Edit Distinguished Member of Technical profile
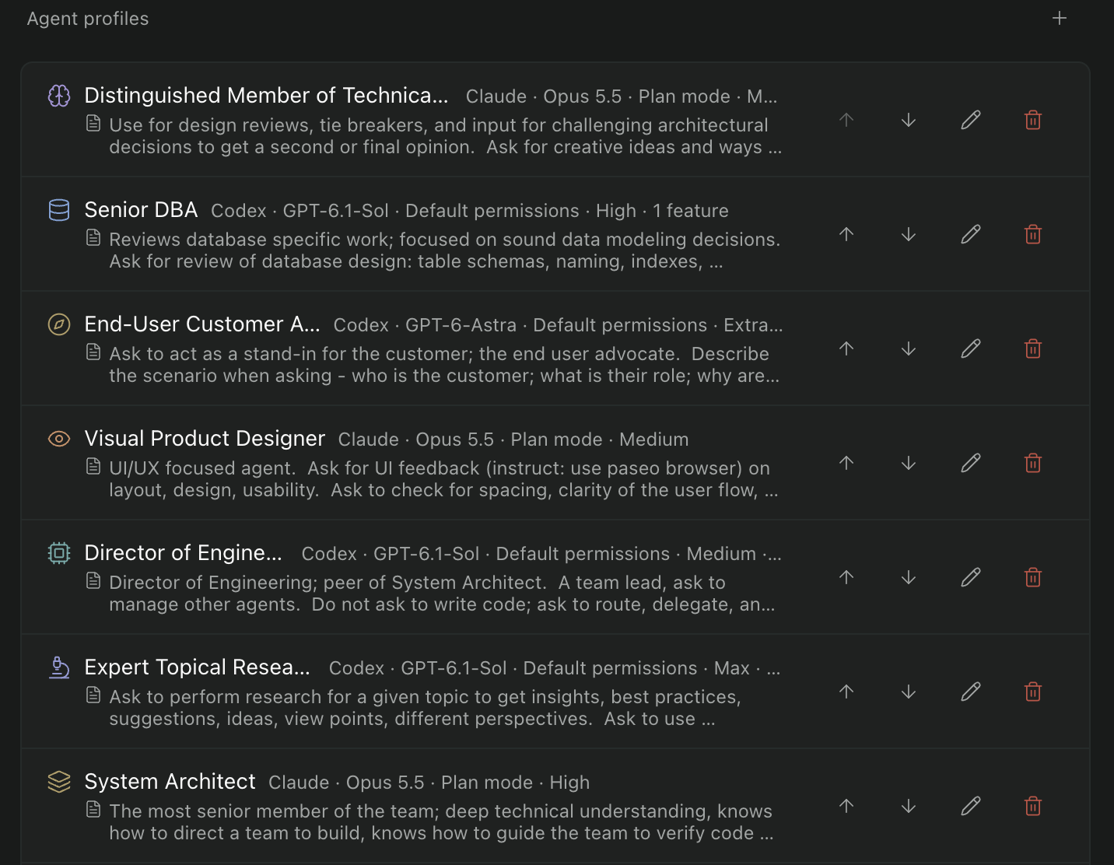This screenshot has width=1114, height=865. pyautogui.click(x=971, y=120)
